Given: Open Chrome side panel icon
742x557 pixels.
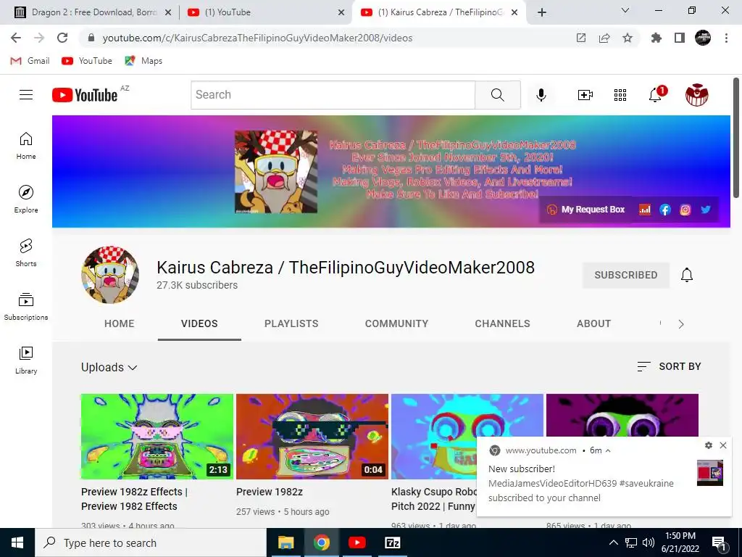Looking at the screenshot, I should pos(680,38).
